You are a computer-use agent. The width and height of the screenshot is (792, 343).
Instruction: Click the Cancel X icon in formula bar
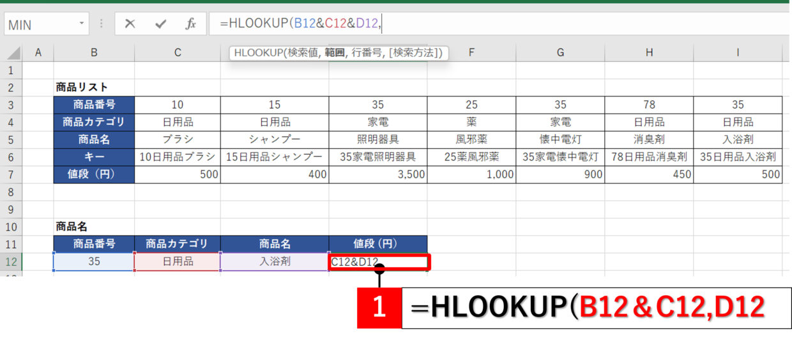(130, 24)
